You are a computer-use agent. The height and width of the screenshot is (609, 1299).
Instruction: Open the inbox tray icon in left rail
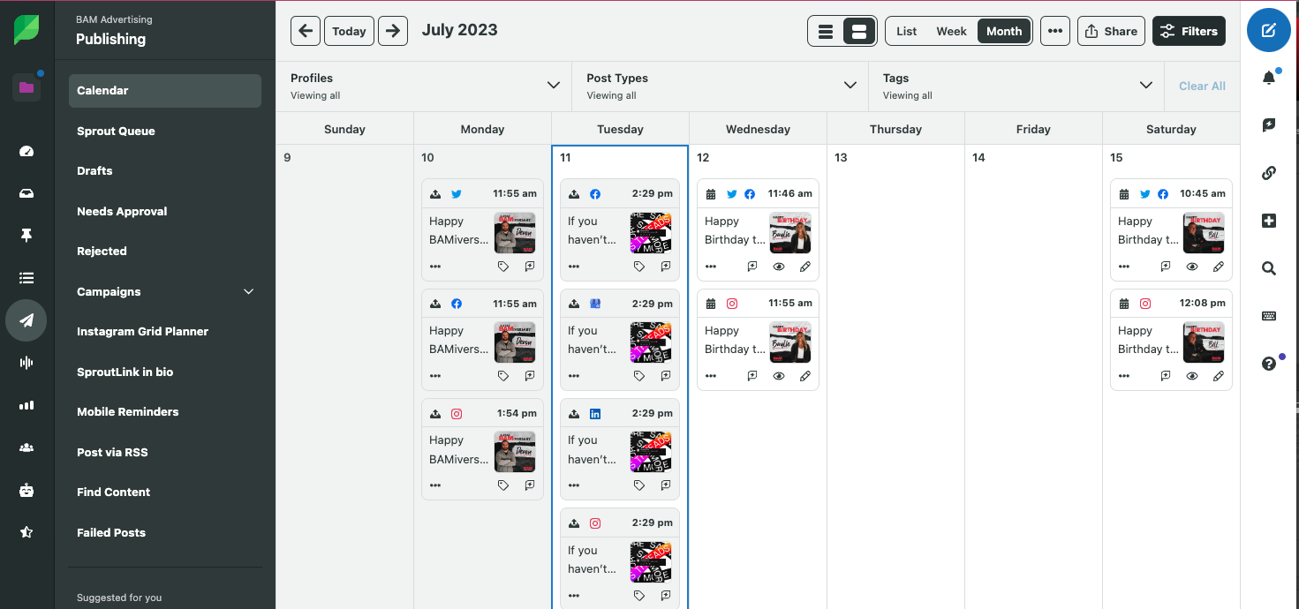(26, 193)
